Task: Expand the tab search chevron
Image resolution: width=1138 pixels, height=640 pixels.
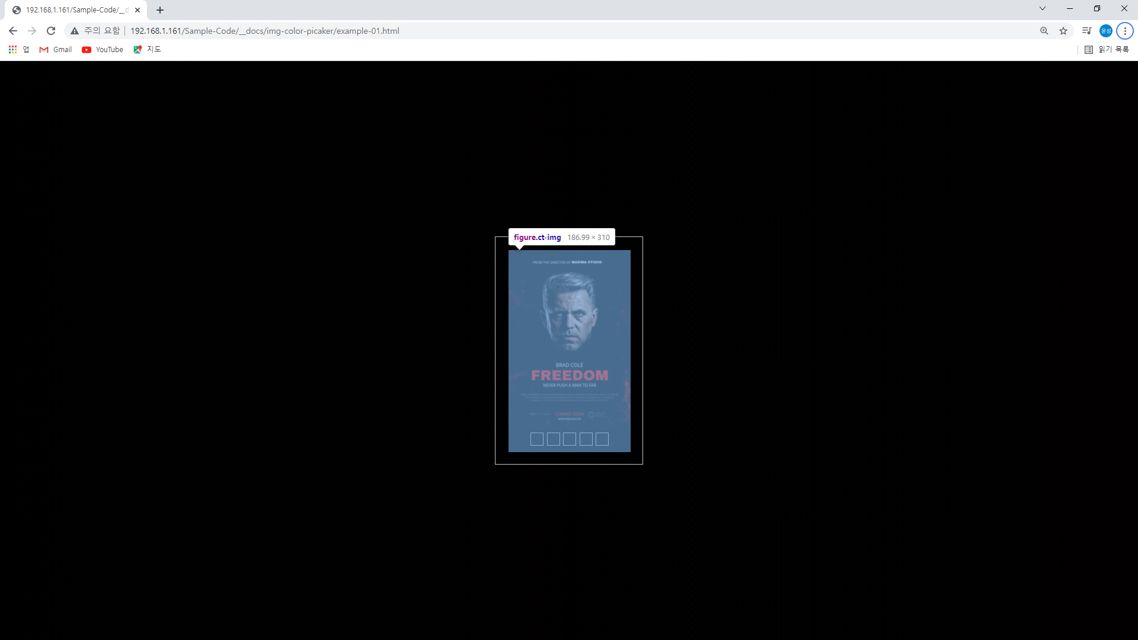Action: pyautogui.click(x=1042, y=9)
